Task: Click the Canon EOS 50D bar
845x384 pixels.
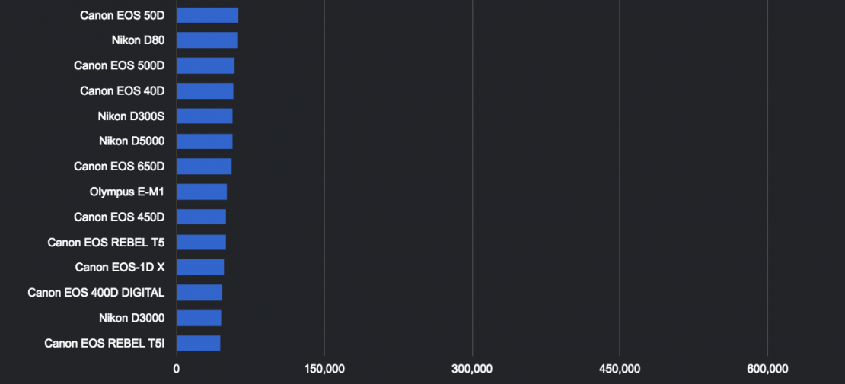Action: (207, 15)
